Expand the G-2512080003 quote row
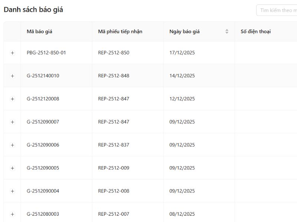 [12, 214]
